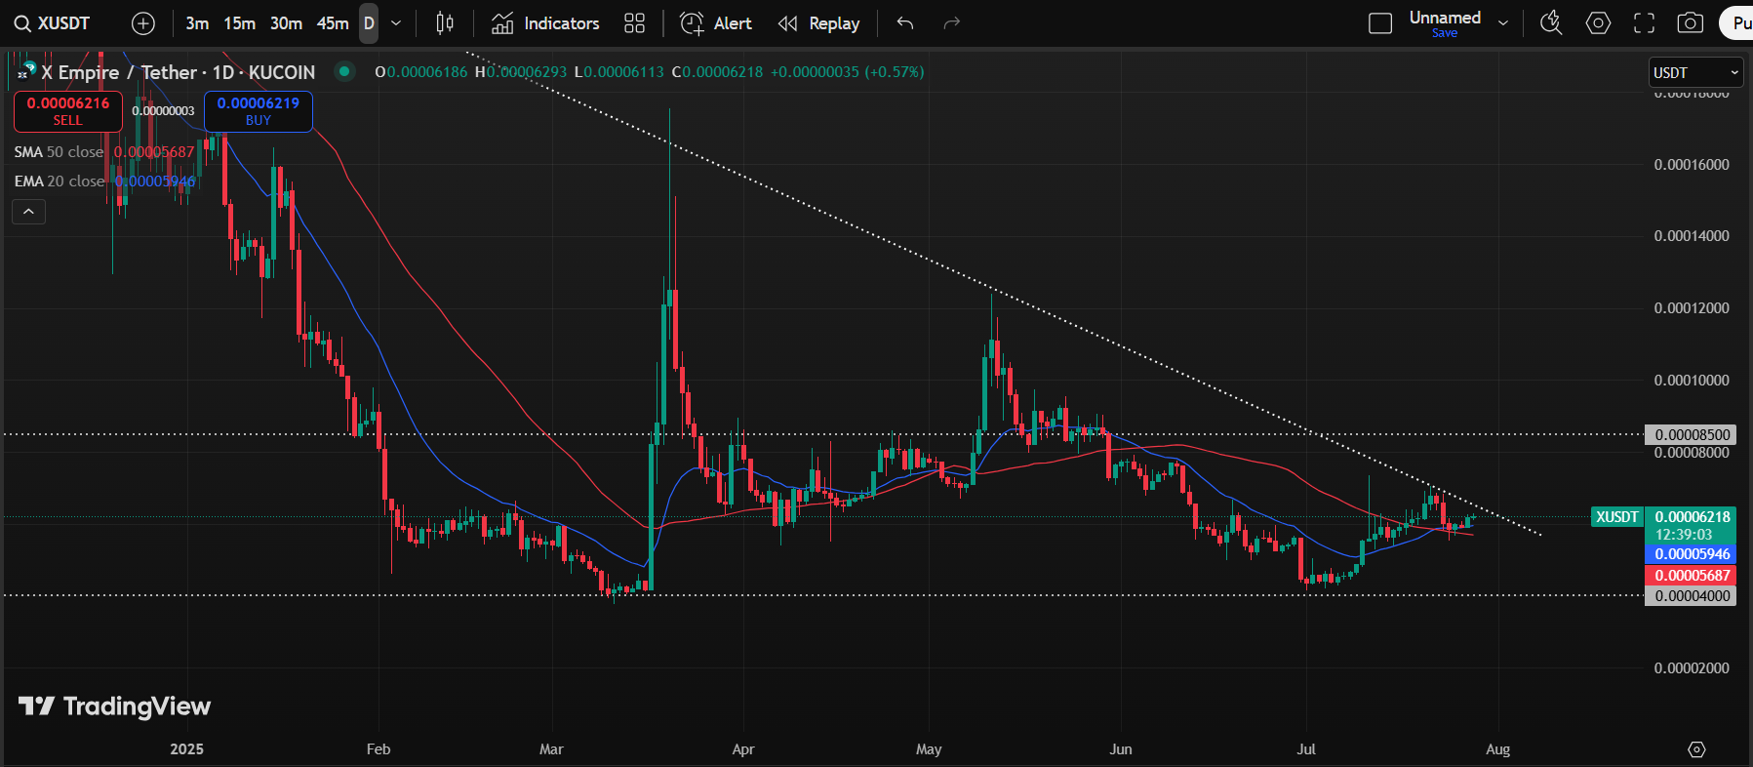Open USDT currency dropdown
The height and width of the screenshot is (767, 1753).
[1695, 72]
